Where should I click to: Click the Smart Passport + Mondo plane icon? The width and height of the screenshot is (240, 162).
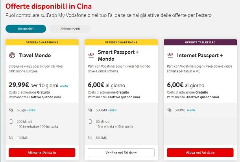(92, 55)
